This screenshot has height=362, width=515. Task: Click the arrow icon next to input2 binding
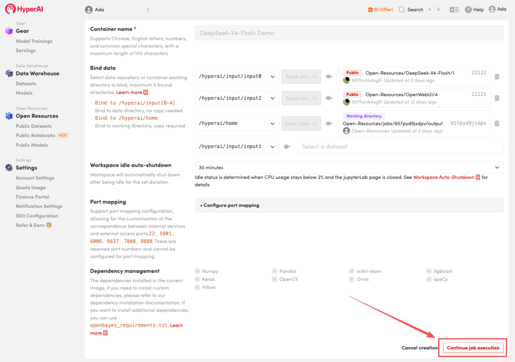(x=329, y=98)
